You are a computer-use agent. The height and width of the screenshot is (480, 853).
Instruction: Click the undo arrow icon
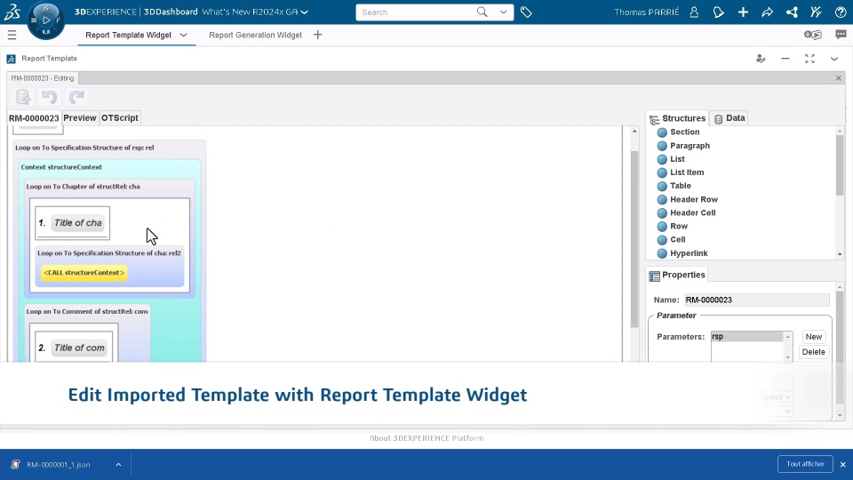click(50, 97)
